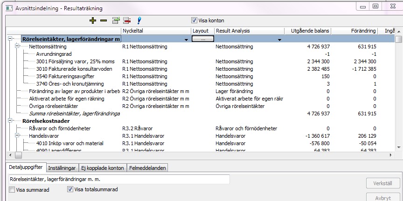403x201 pixels.
Task: Click the blue exclamation mark icon
Action: (x=139, y=20)
